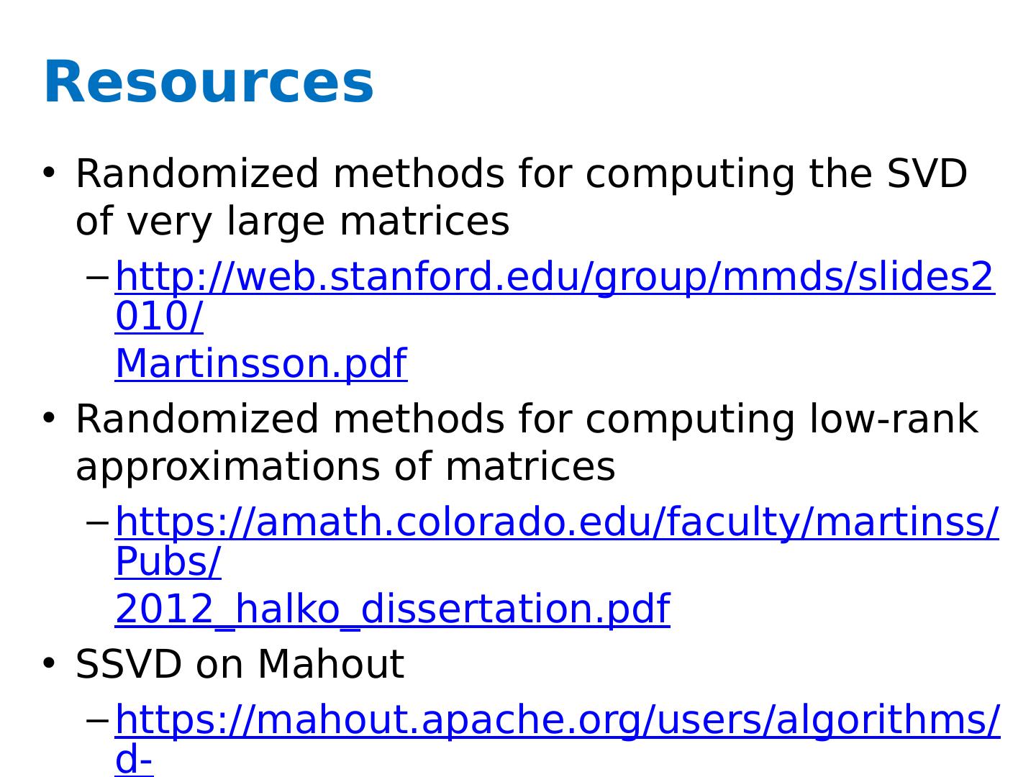
Task: Click the dash before the Stanford link
Action: pos(98,278)
